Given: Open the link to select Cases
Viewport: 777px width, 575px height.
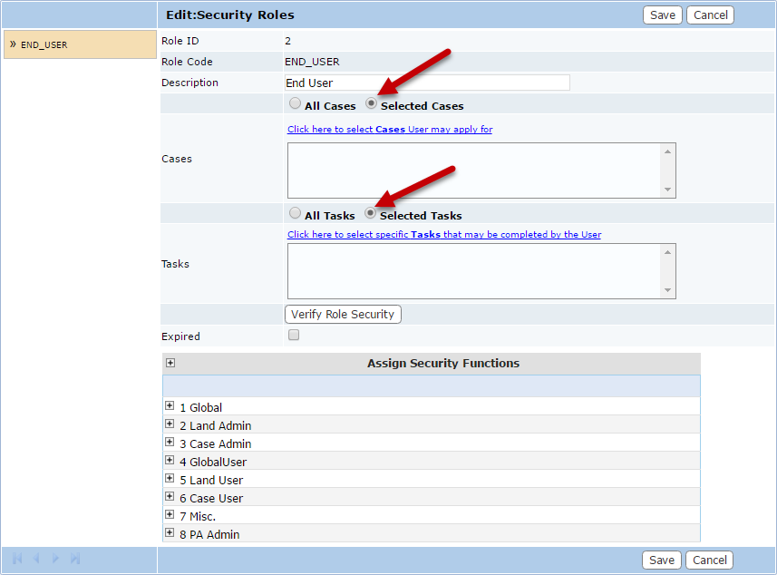Looking at the screenshot, I should (x=390, y=130).
